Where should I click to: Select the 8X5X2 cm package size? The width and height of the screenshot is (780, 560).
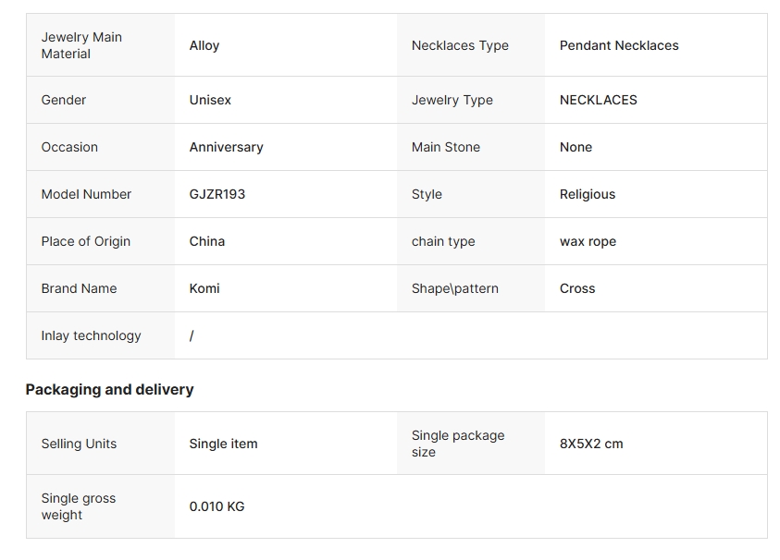click(x=591, y=444)
